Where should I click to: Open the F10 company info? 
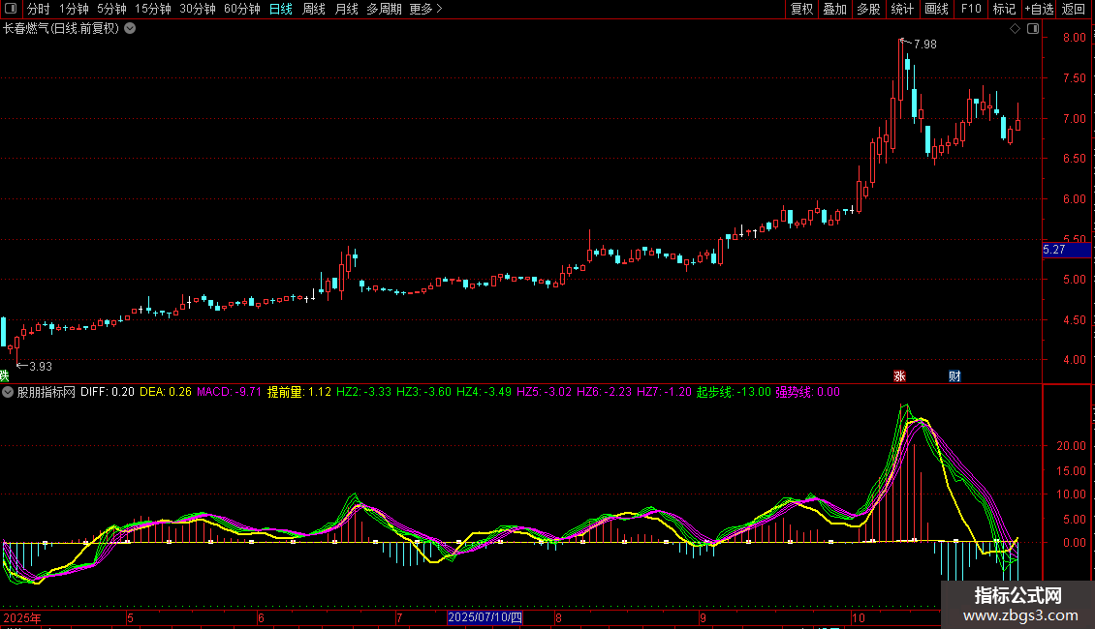click(971, 9)
